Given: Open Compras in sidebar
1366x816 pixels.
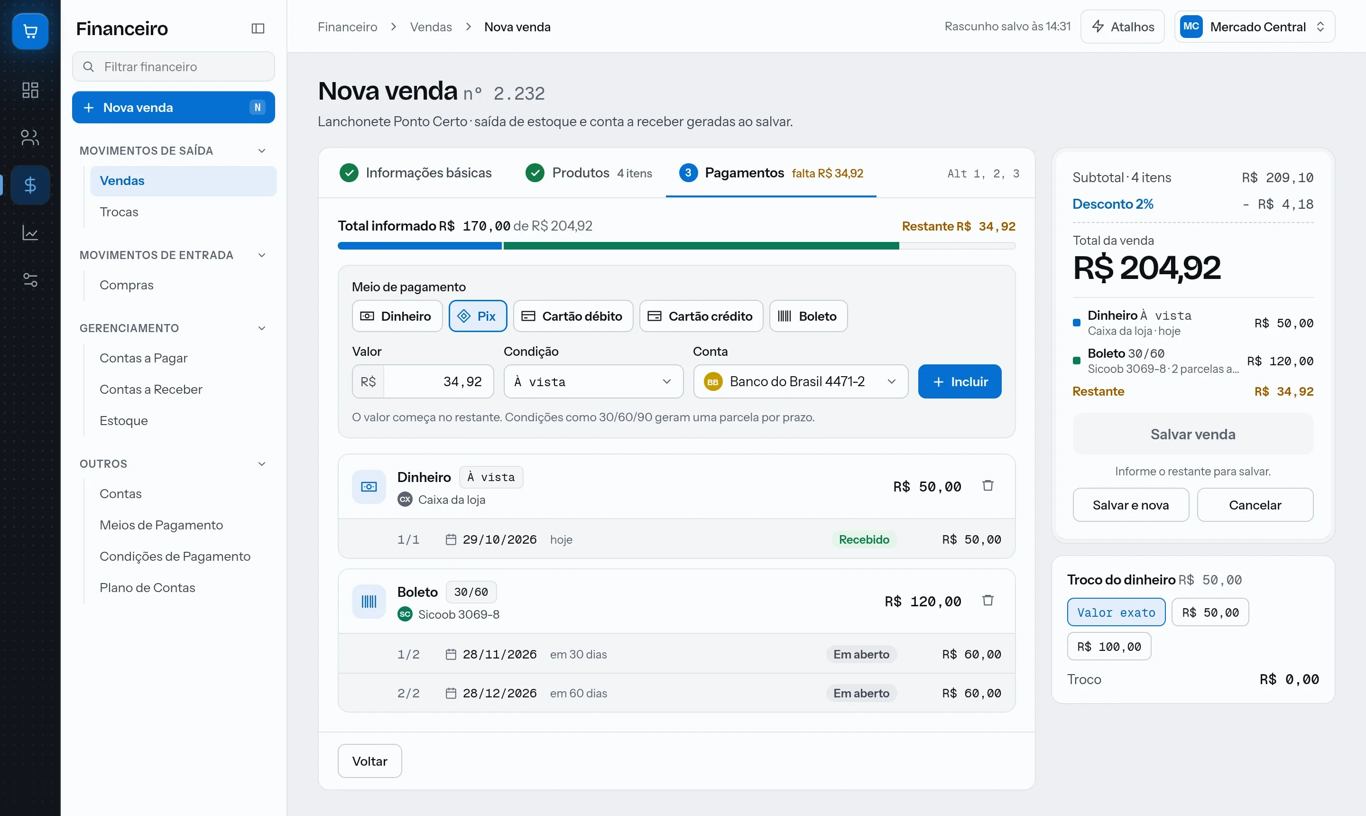Looking at the screenshot, I should [183, 286].
